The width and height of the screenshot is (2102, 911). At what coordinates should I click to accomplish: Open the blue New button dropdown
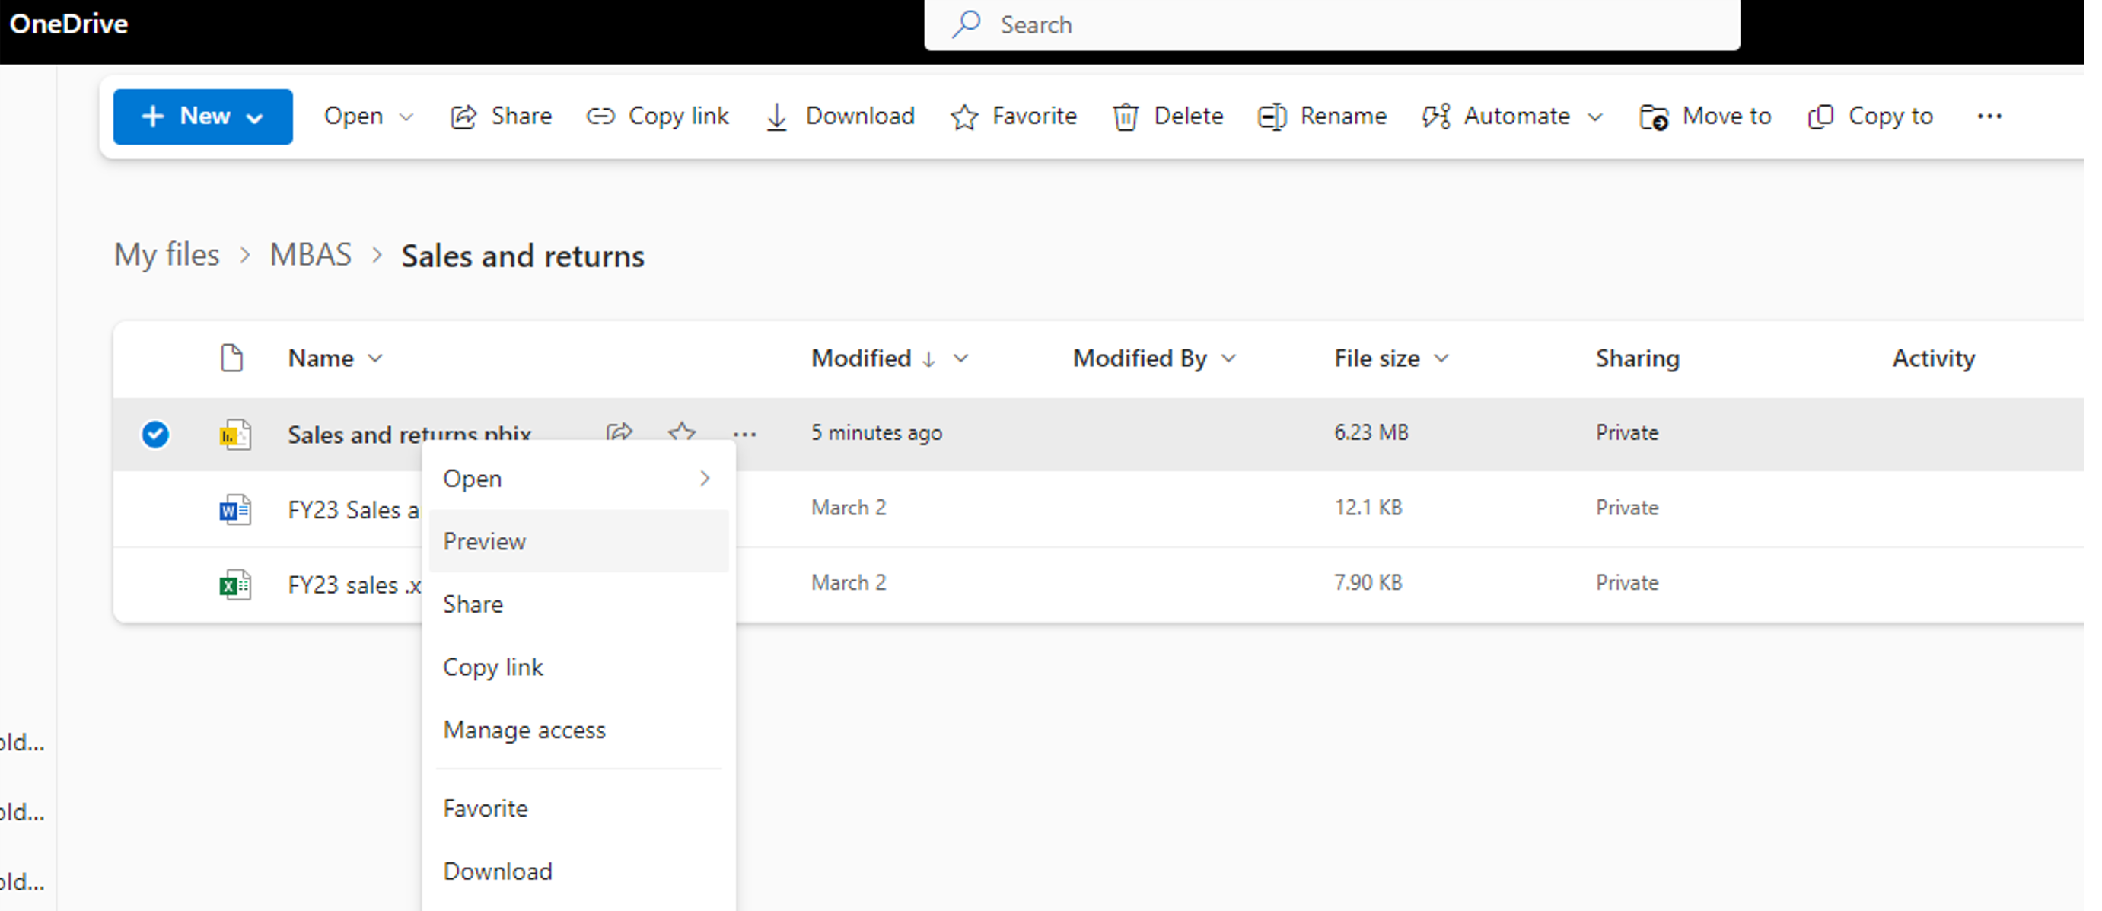(x=202, y=116)
